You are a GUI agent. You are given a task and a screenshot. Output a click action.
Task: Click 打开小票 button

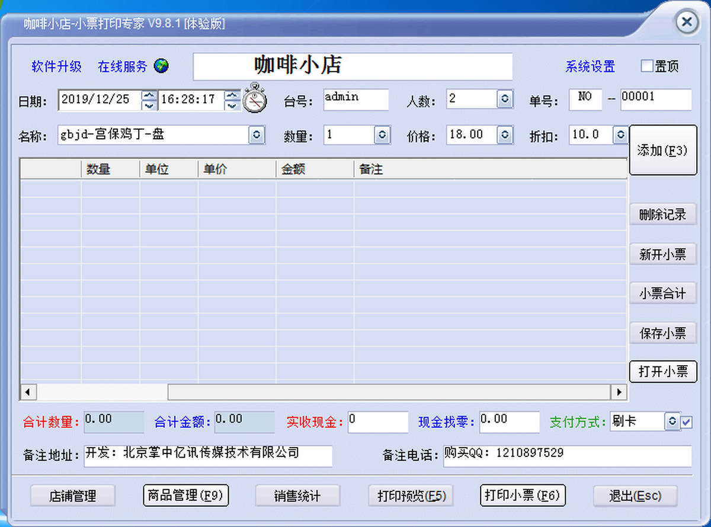(x=663, y=372)
